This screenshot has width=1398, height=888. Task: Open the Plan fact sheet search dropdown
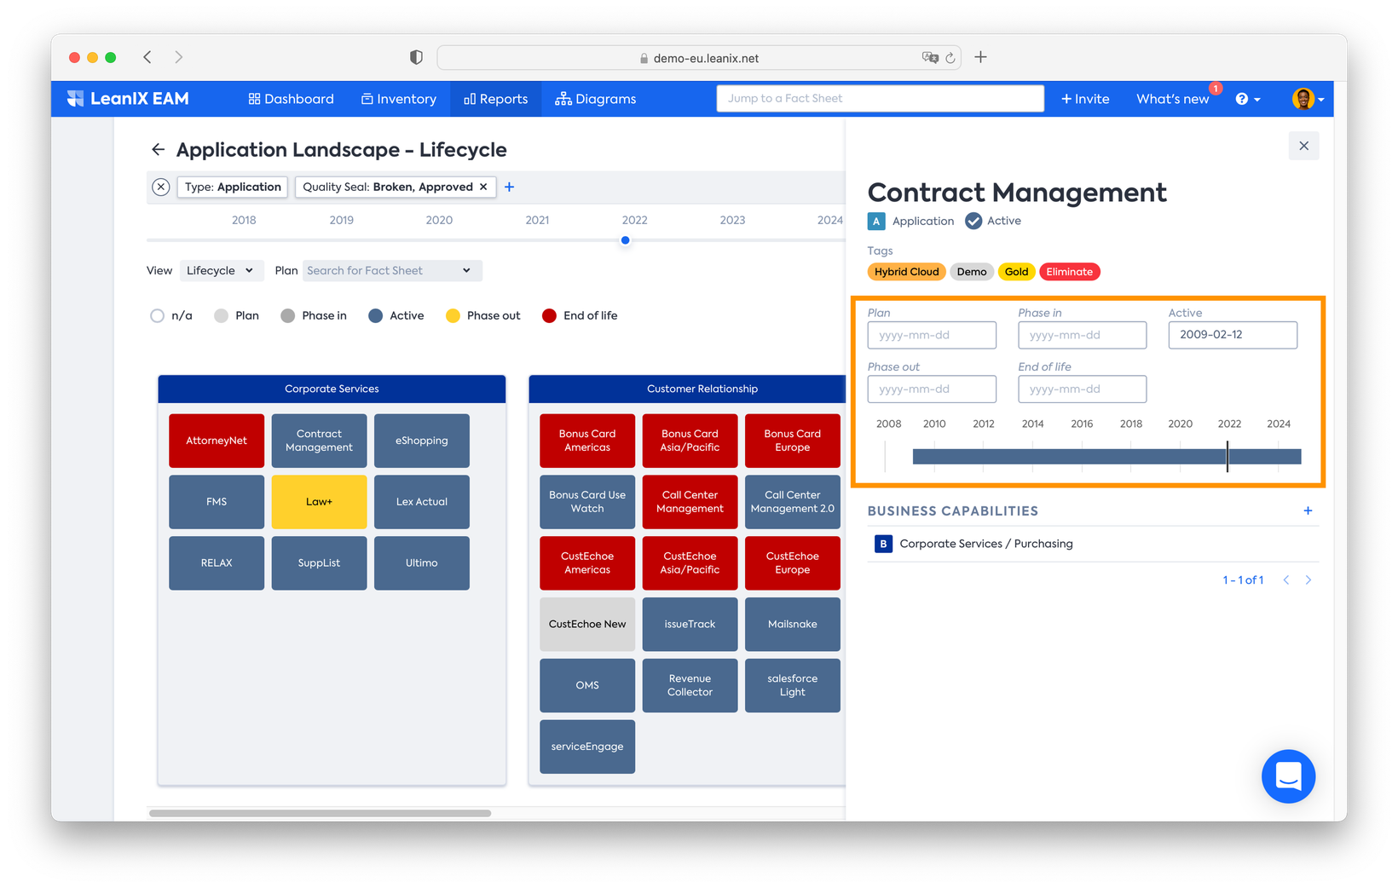(x=392, y=271)
